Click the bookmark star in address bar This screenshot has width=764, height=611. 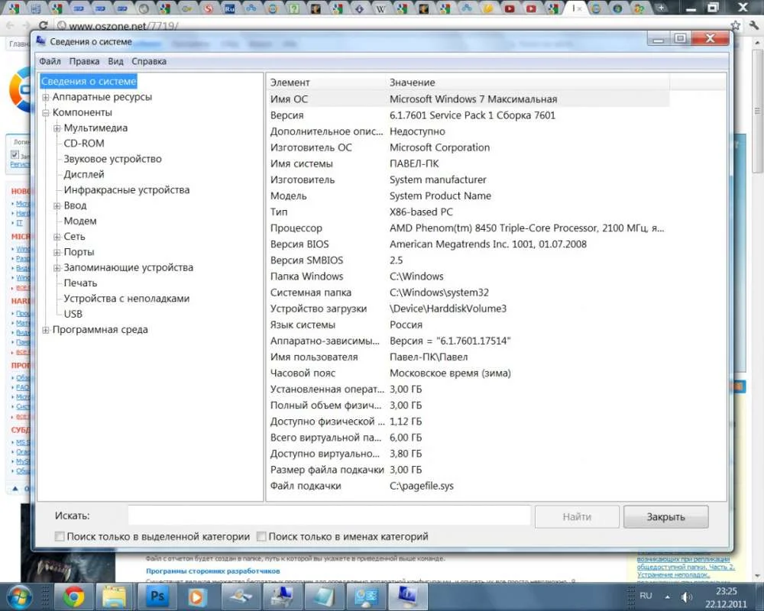pos(735,25)
